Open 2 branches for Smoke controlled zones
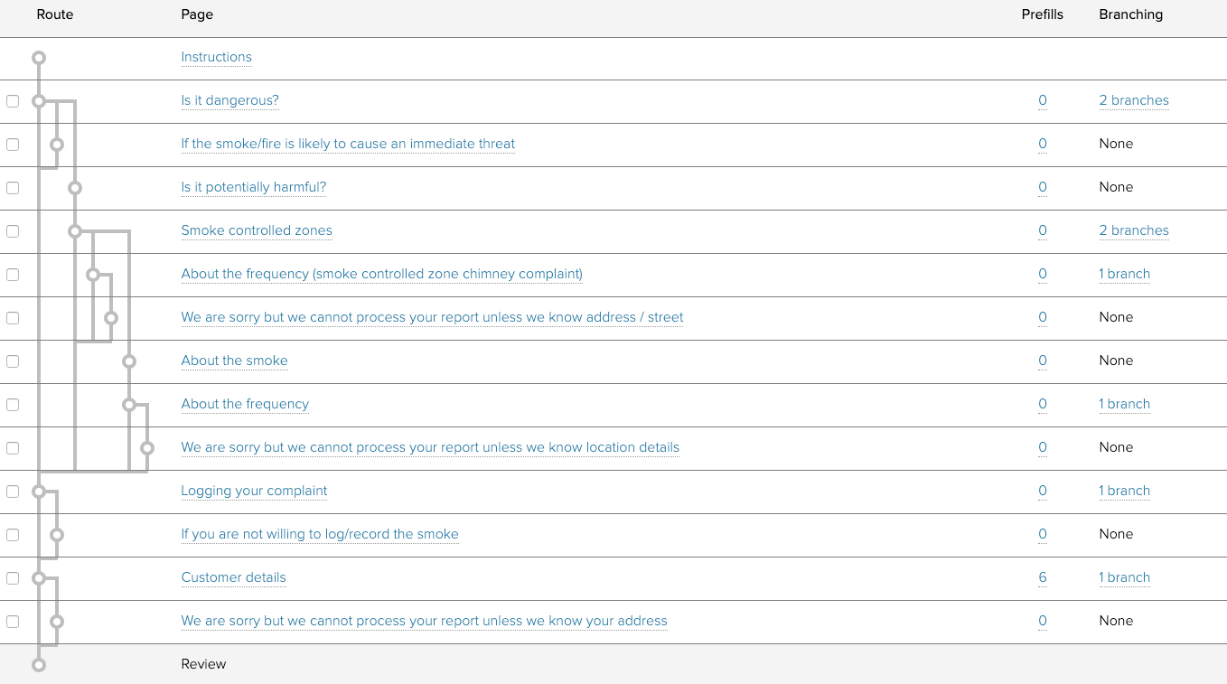 pos(1133,230)
